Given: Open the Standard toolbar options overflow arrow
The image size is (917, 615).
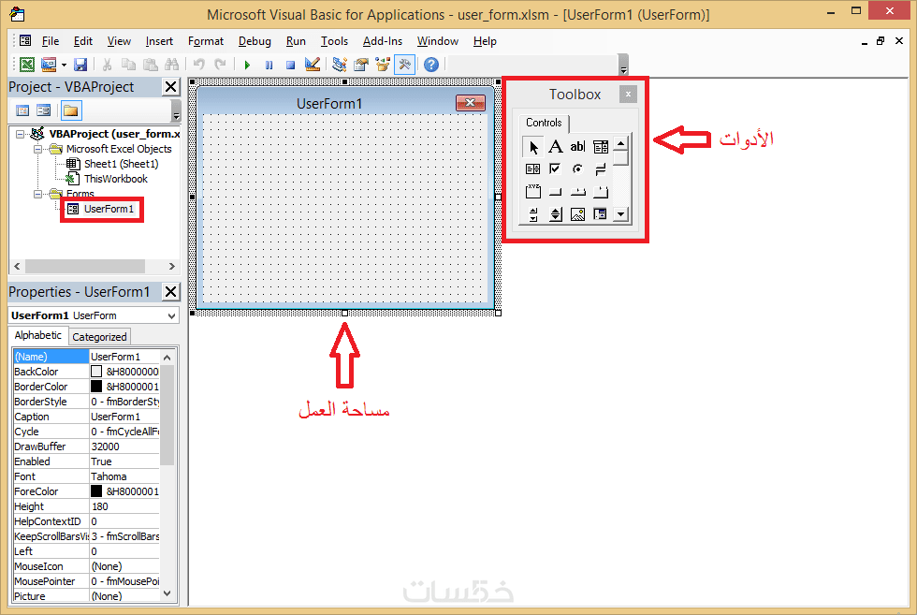Looking at the screenshot, I should [x=623, y=66].
